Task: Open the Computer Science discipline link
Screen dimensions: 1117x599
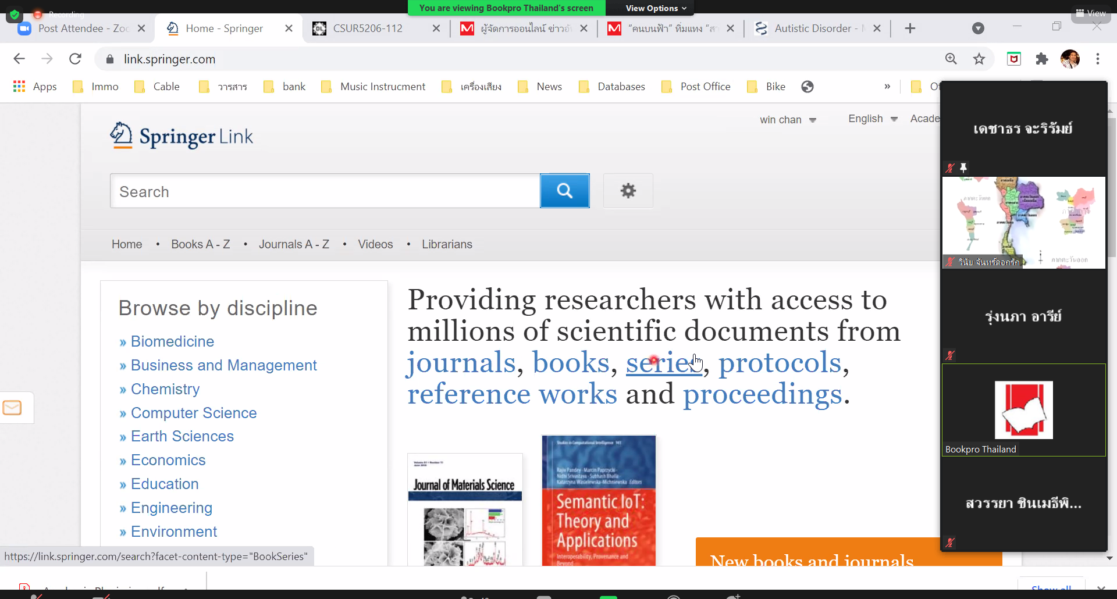Action: [193, 413]
